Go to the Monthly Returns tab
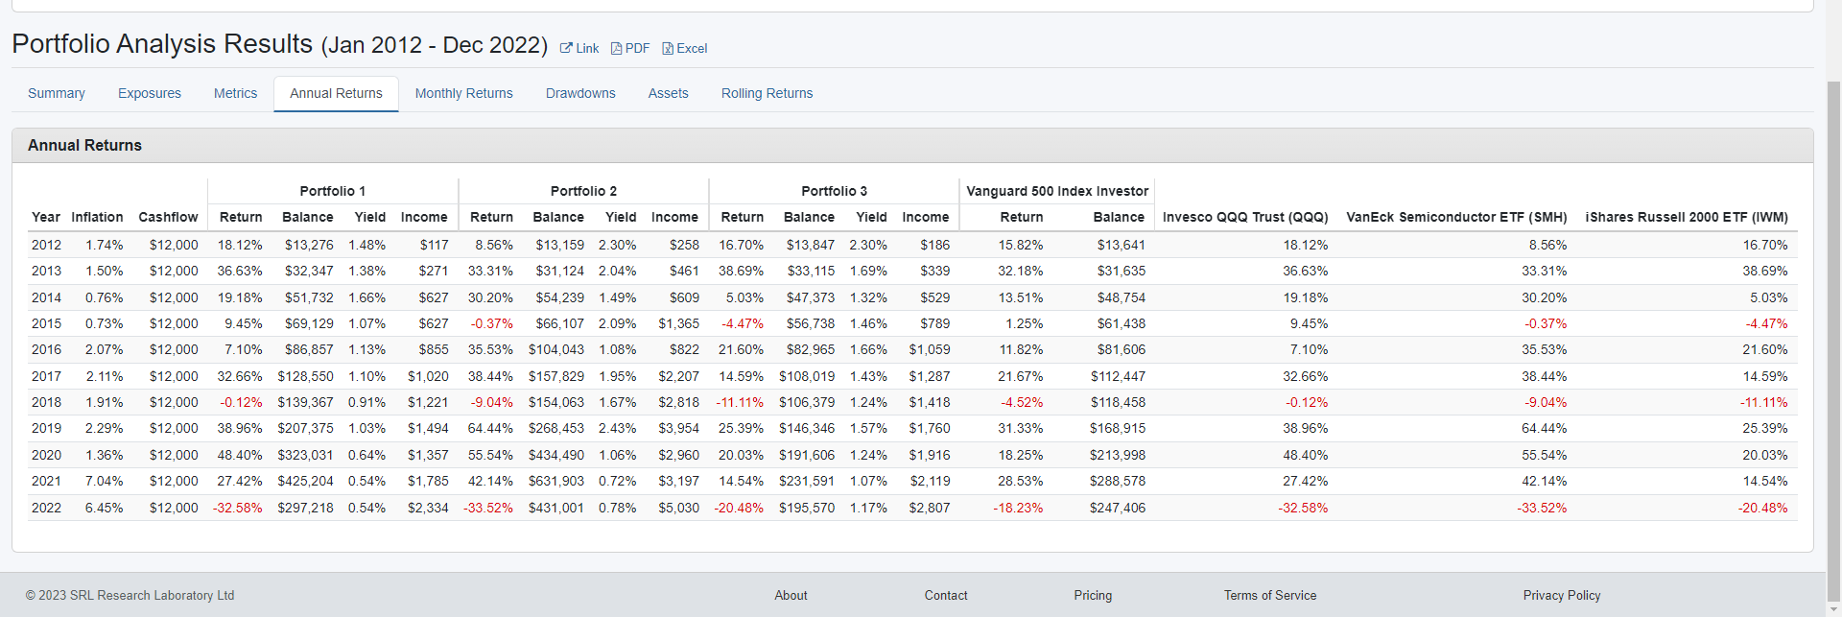Screen dimensions: 1842x617 (463, 93)
